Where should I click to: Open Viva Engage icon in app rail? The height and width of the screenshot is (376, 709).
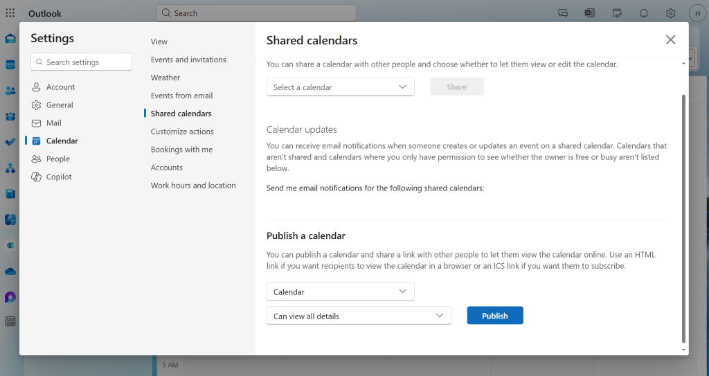tap(10, 220)
